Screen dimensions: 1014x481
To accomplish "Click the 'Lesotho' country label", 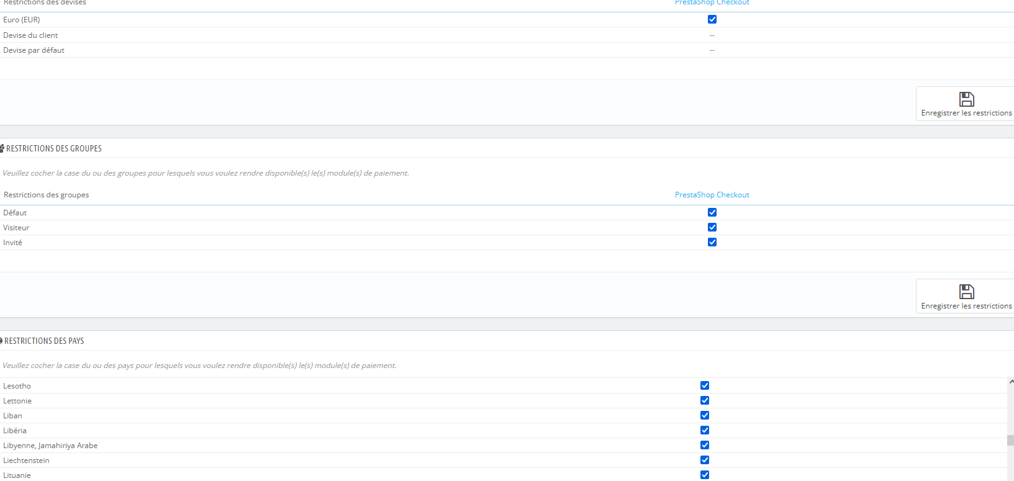I will 17,386.
